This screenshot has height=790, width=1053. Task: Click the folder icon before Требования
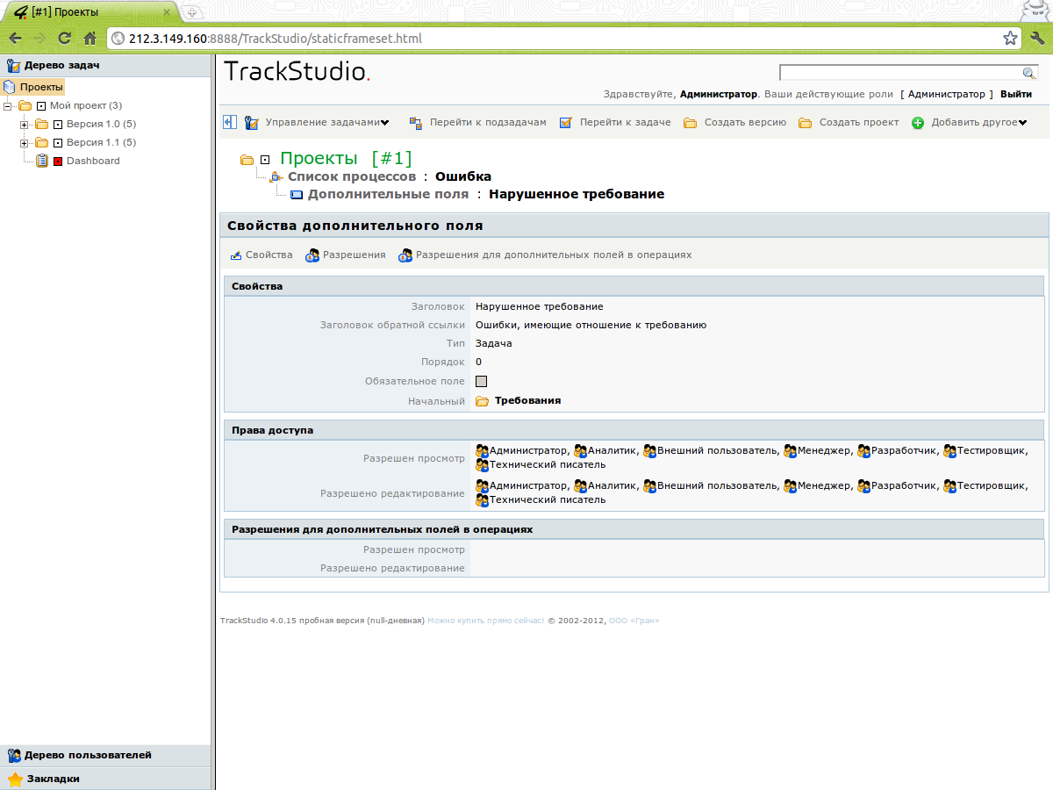(483, 400)
